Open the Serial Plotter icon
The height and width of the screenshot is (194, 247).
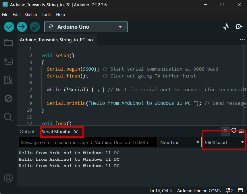pos(226,27)
